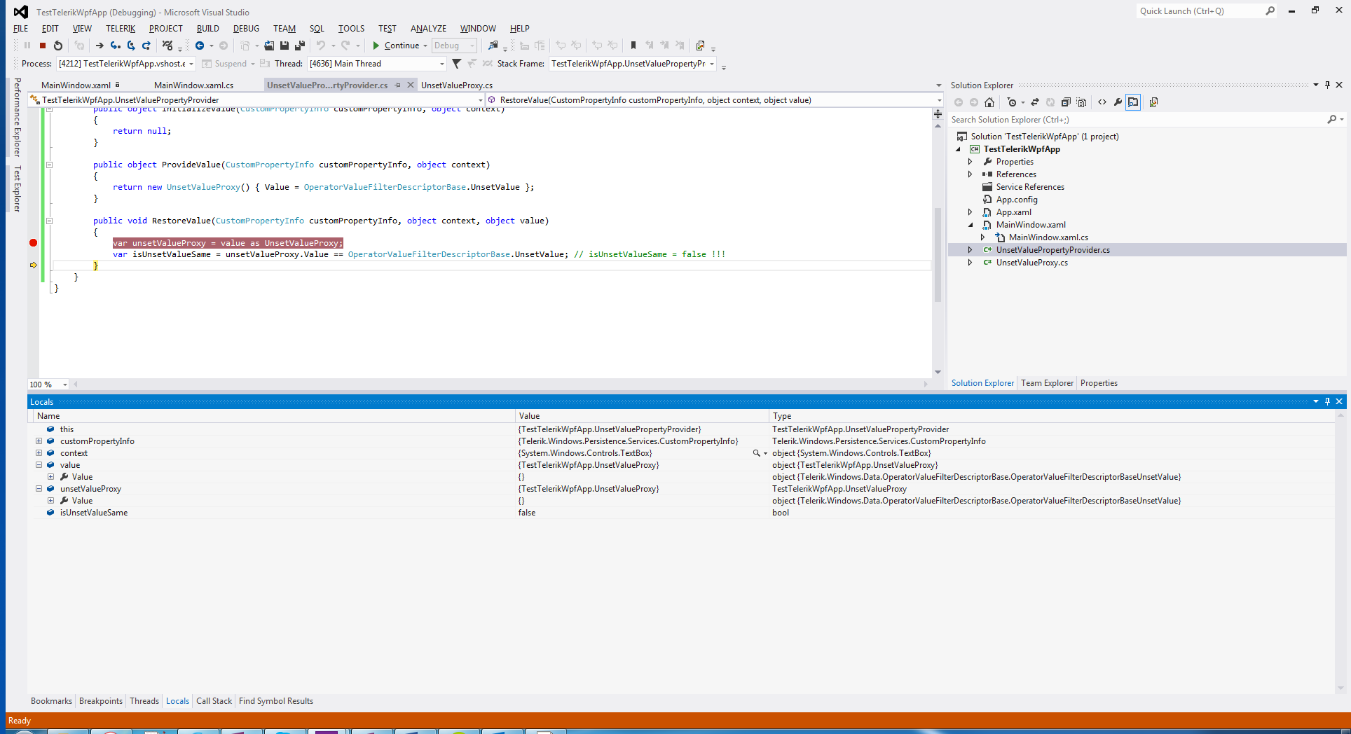Switch to the UnsetValueProxy.cs editor tab
This screenshot has width=1351, height=734.
[456, 85]
